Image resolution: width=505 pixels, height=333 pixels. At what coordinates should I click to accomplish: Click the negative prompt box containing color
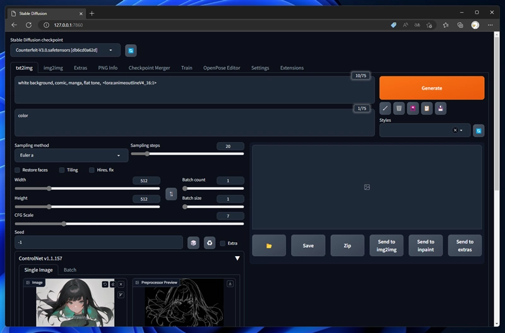(194, 122)
